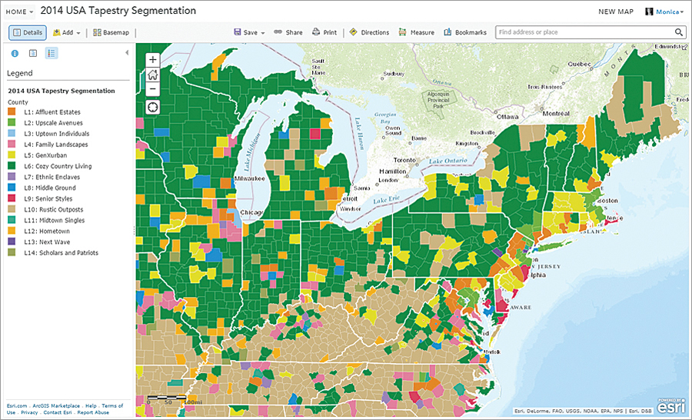Show the About this map info tab
Image resolution: width=692 pixels, height=420 pixels.
click(x=15, y=53)
